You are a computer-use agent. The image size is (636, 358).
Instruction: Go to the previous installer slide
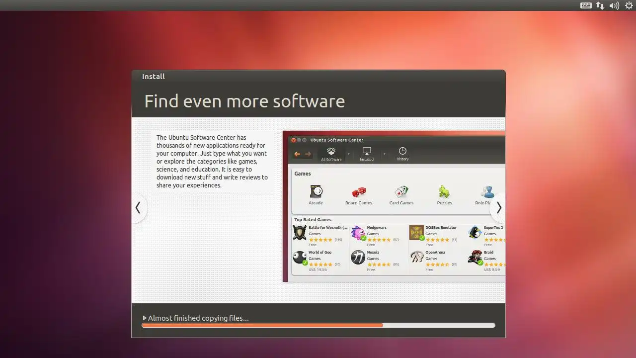pos(138,208)
